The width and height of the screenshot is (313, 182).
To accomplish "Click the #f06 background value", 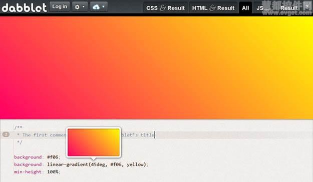I will pos(53,157).
